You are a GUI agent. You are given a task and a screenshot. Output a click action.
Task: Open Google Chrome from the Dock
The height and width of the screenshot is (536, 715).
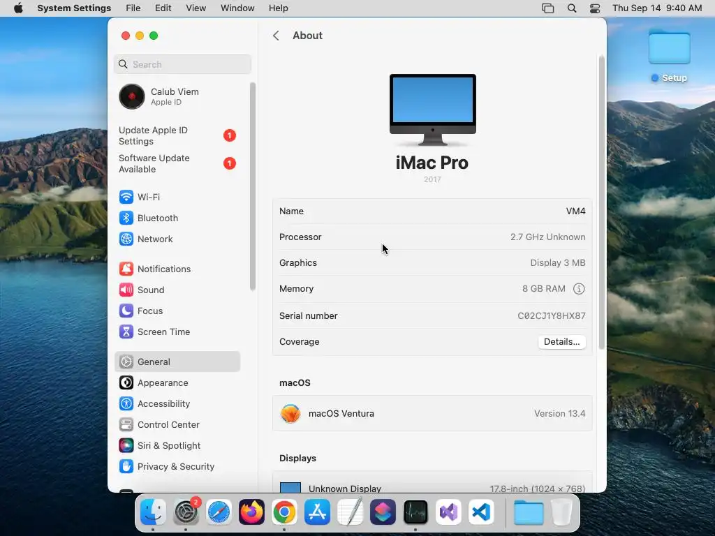[284, 512]
